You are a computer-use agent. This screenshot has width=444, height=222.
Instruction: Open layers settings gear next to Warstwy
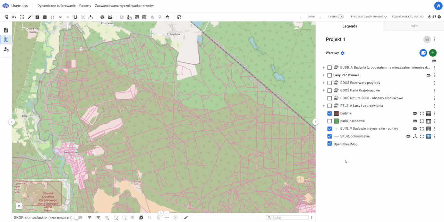click(x=343, y=53)
